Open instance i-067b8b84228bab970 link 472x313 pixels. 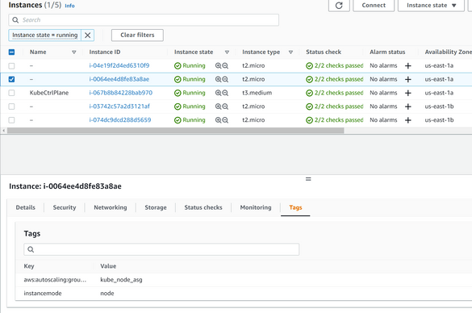(121, 93)
